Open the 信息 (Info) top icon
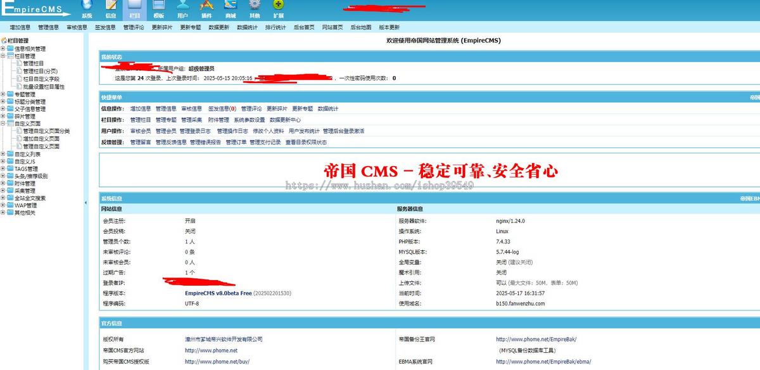 click(x=111, y=9)
